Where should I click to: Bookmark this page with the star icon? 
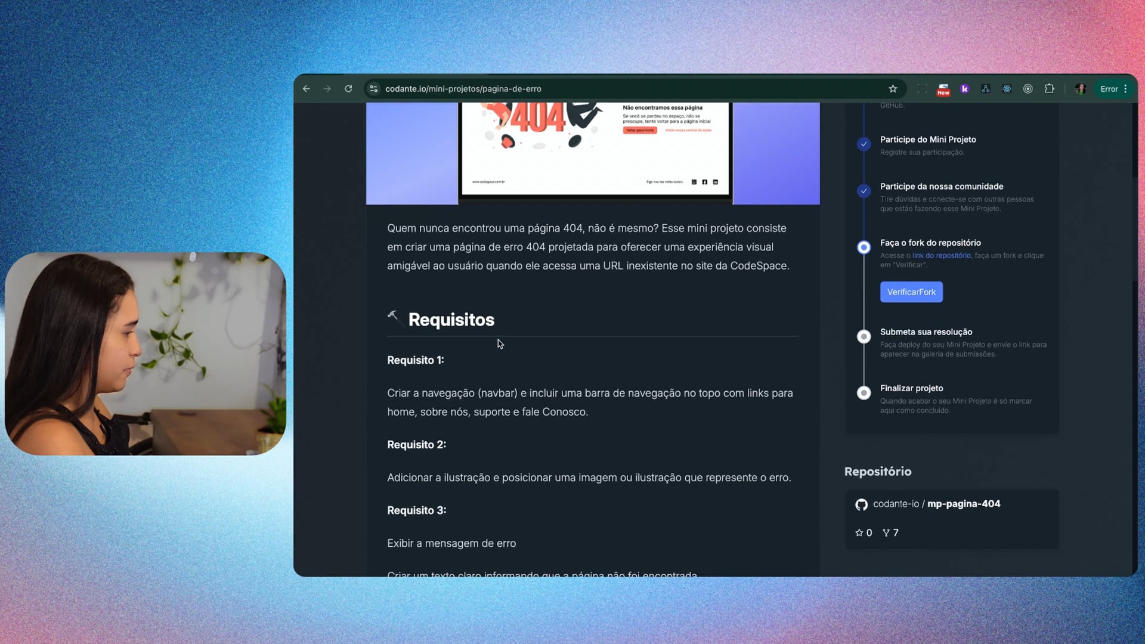[893, 89]
